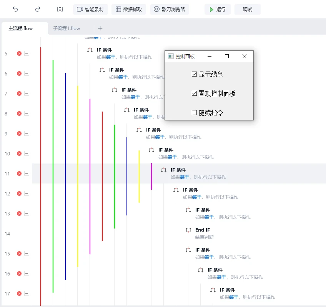Collapse the IF block on line 6

tap(27, 73)
